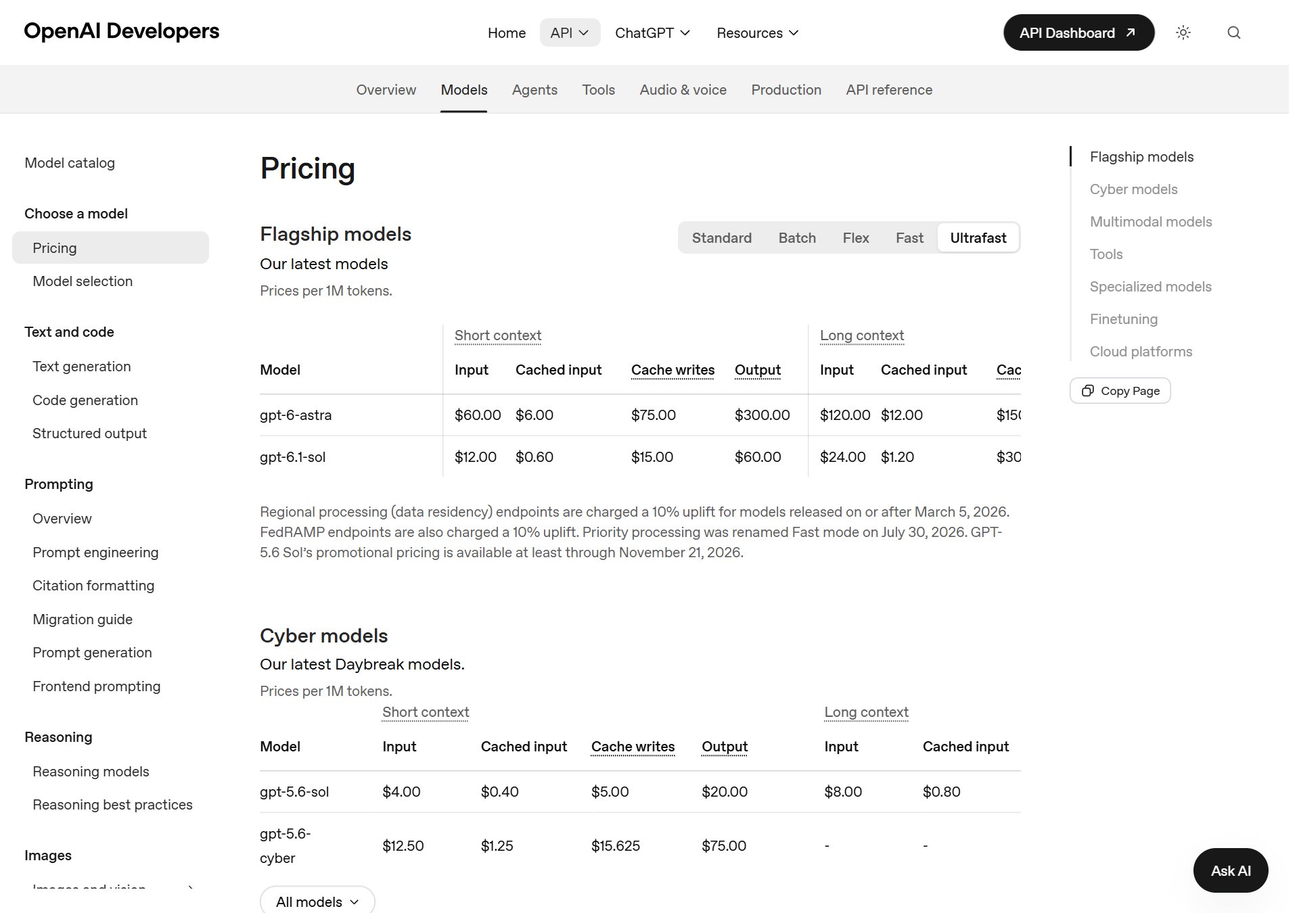Select Flex pricing tier

coord(856,238)
